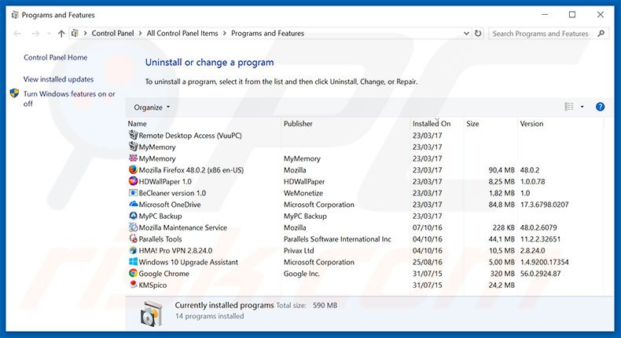Open help with the blue question mark
Viewport: 621px width, 338px height.
[x=600, y=107]
